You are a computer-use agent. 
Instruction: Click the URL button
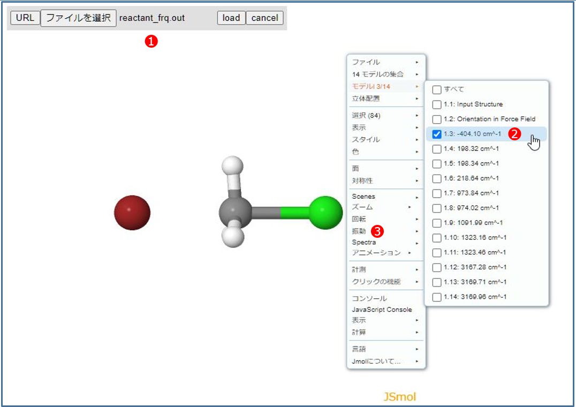(x=26, y=18)
